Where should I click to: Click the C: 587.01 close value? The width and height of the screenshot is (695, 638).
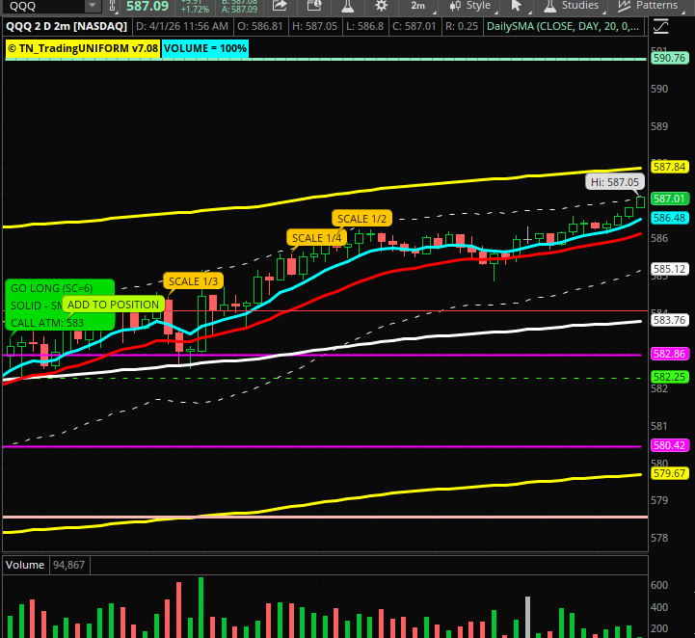[414, 27]
